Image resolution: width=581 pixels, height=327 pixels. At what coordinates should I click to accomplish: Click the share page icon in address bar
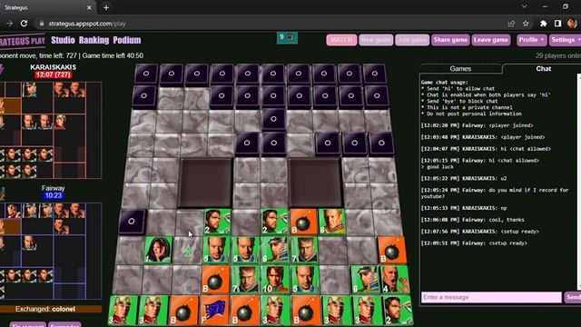(511, 24)
